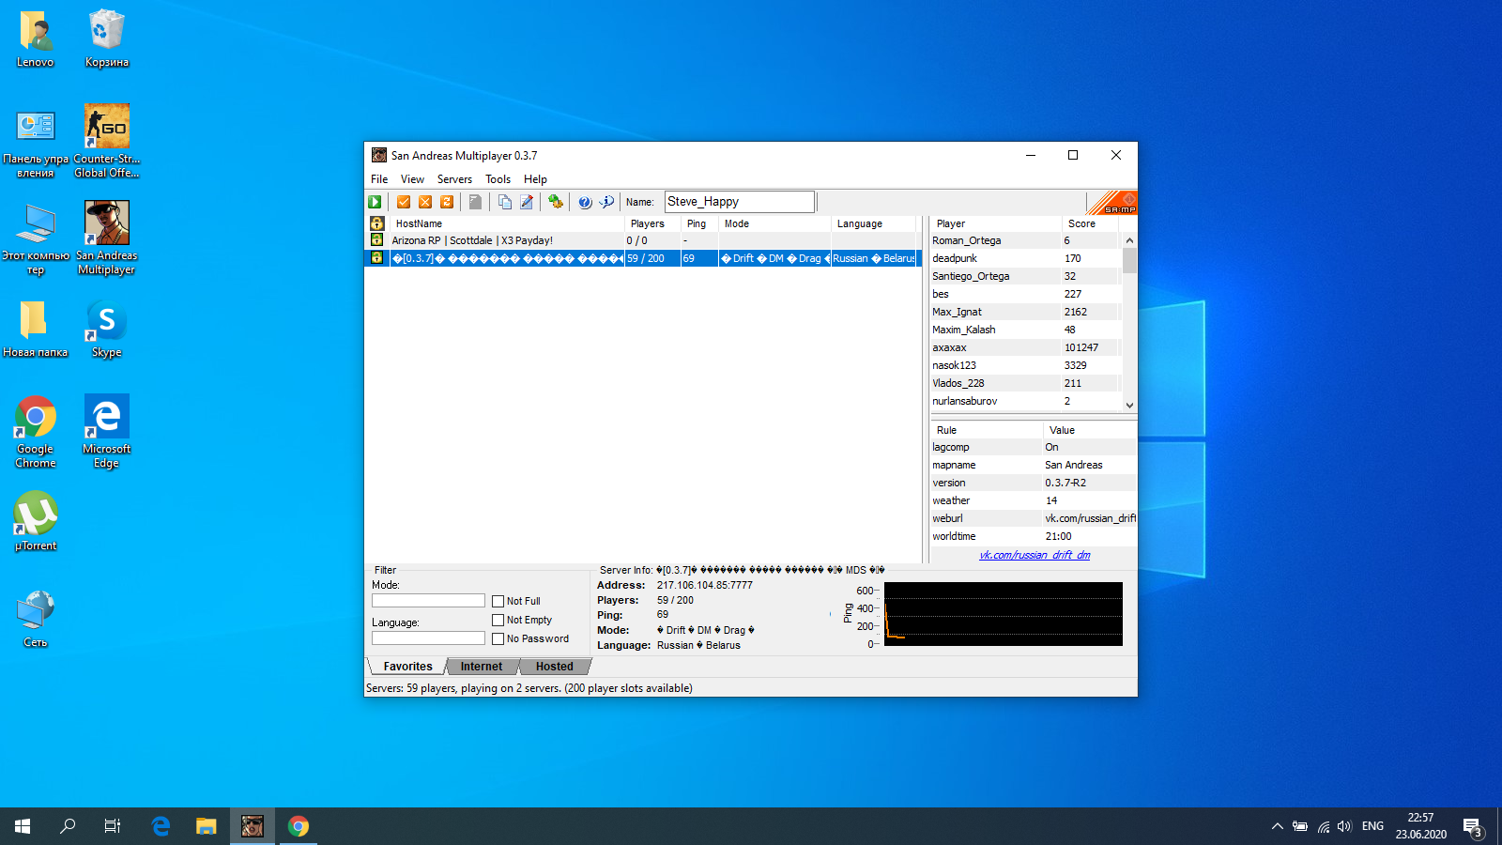Select the Favorites tab

click(x=407, y=667)
